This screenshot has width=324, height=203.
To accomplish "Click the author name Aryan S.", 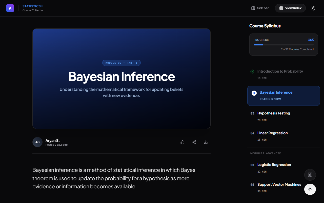I will 52,141.
